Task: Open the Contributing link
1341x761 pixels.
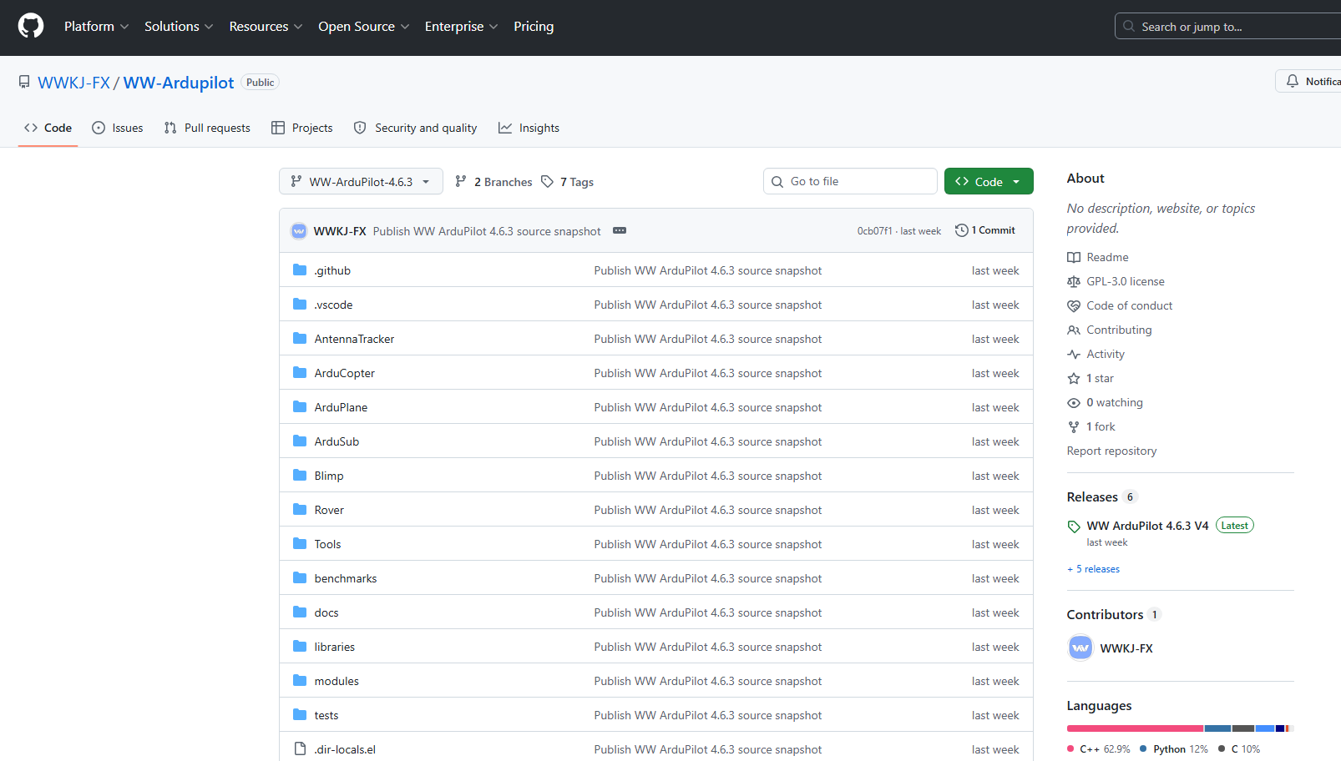Action: click(x=1110, y=330)
